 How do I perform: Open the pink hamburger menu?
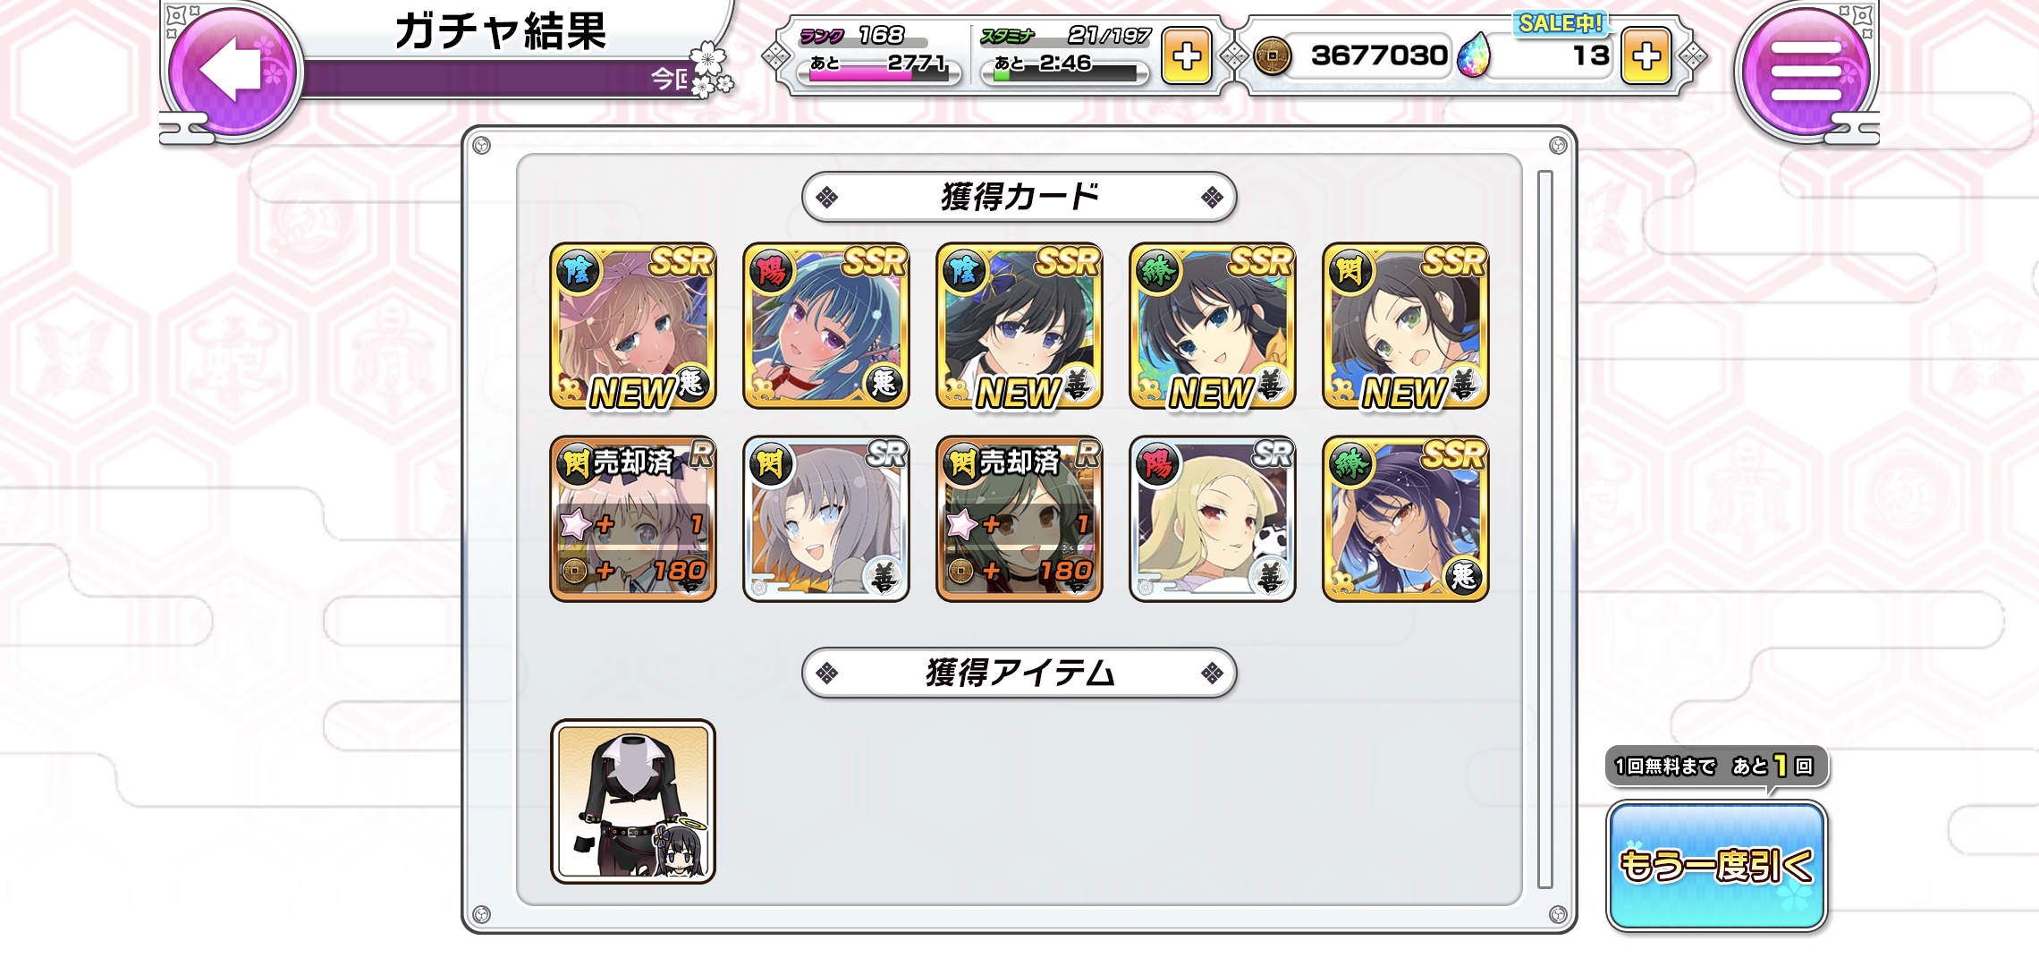tap(1806, 71)
